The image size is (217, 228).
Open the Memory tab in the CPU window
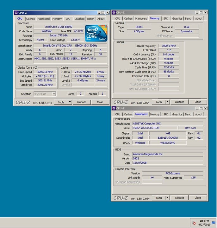pos(57,19)
